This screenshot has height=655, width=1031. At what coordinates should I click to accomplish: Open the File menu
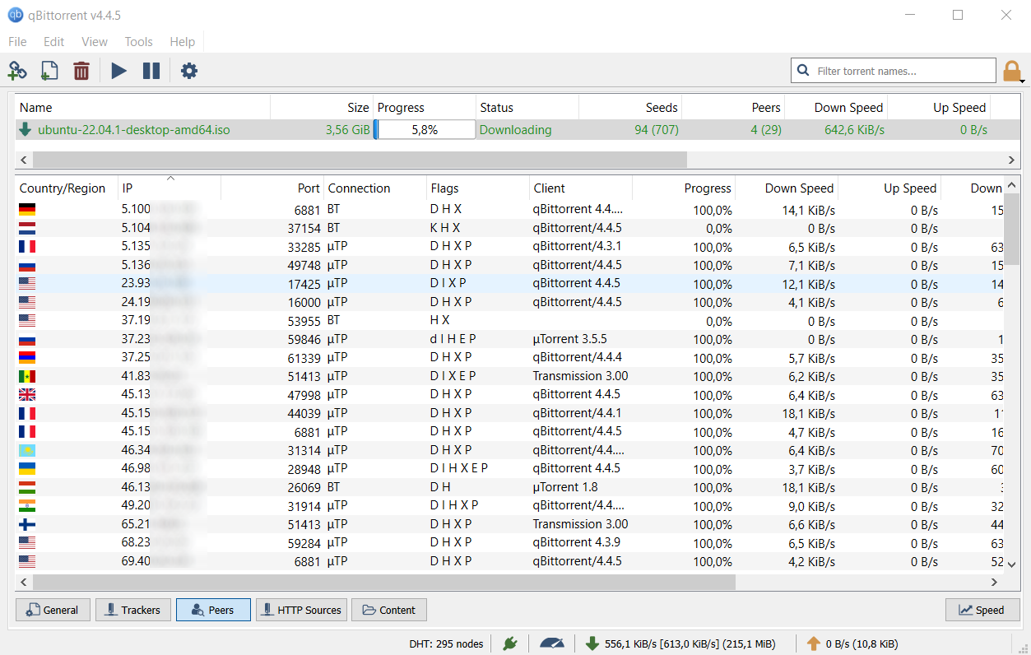[17, 41]
